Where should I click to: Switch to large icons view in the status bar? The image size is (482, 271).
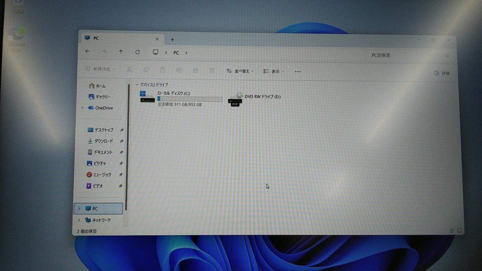459,230
